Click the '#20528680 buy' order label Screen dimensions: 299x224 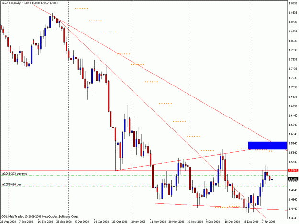click(12, 184)
